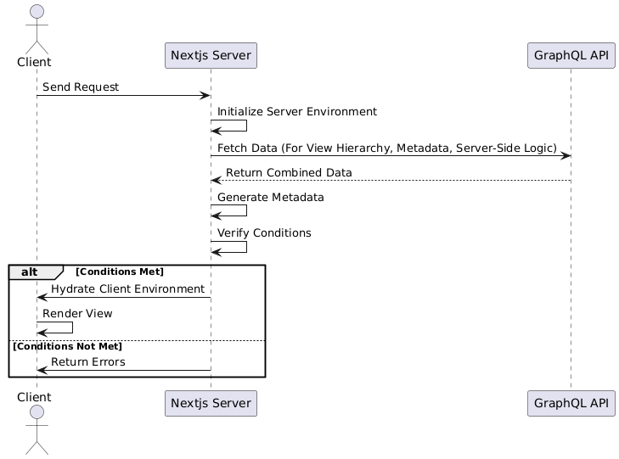Select the bottom GraphQL API participant box
Screen dimensions: 619x459
coord(571,404)
